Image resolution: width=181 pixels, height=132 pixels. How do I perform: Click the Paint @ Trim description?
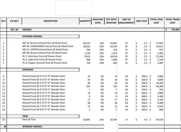pyautogui.click(x=29, y=119)
